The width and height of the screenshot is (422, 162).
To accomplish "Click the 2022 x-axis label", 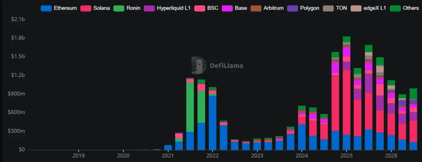I will point(212,155).
